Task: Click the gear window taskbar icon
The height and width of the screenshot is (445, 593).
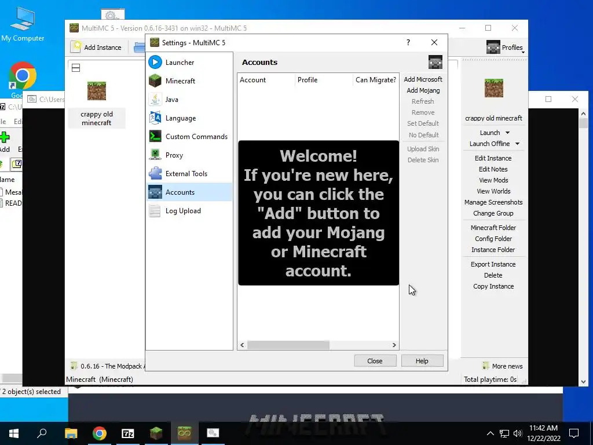Action: [213, 433]
